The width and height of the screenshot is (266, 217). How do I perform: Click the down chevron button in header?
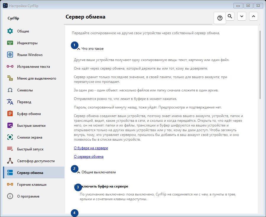[x=242, y=16]
